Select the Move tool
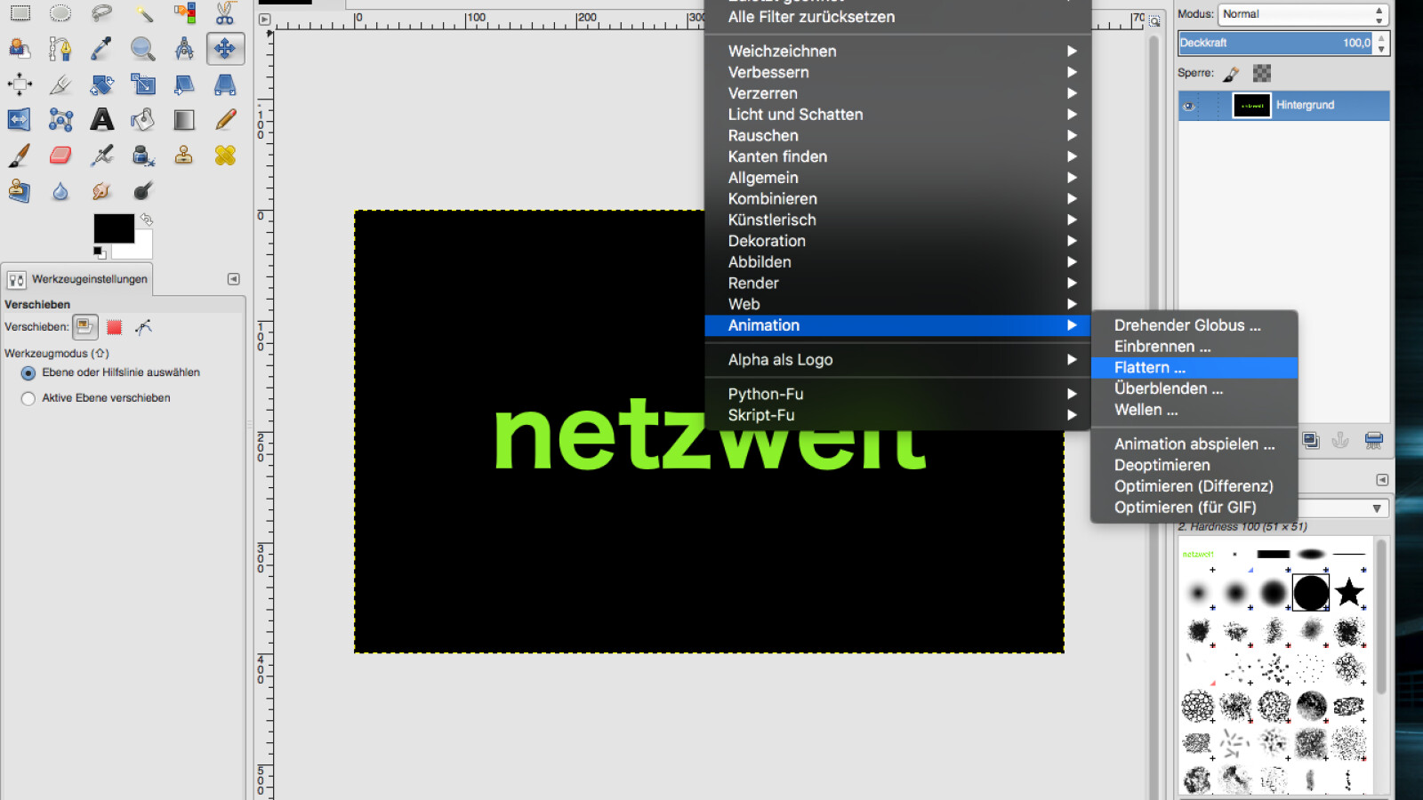The image size is (1423, 800). point(225,48)
